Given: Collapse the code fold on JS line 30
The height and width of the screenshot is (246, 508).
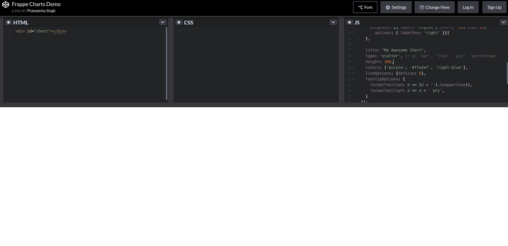Looking at the screenshot, I should 353,68.
